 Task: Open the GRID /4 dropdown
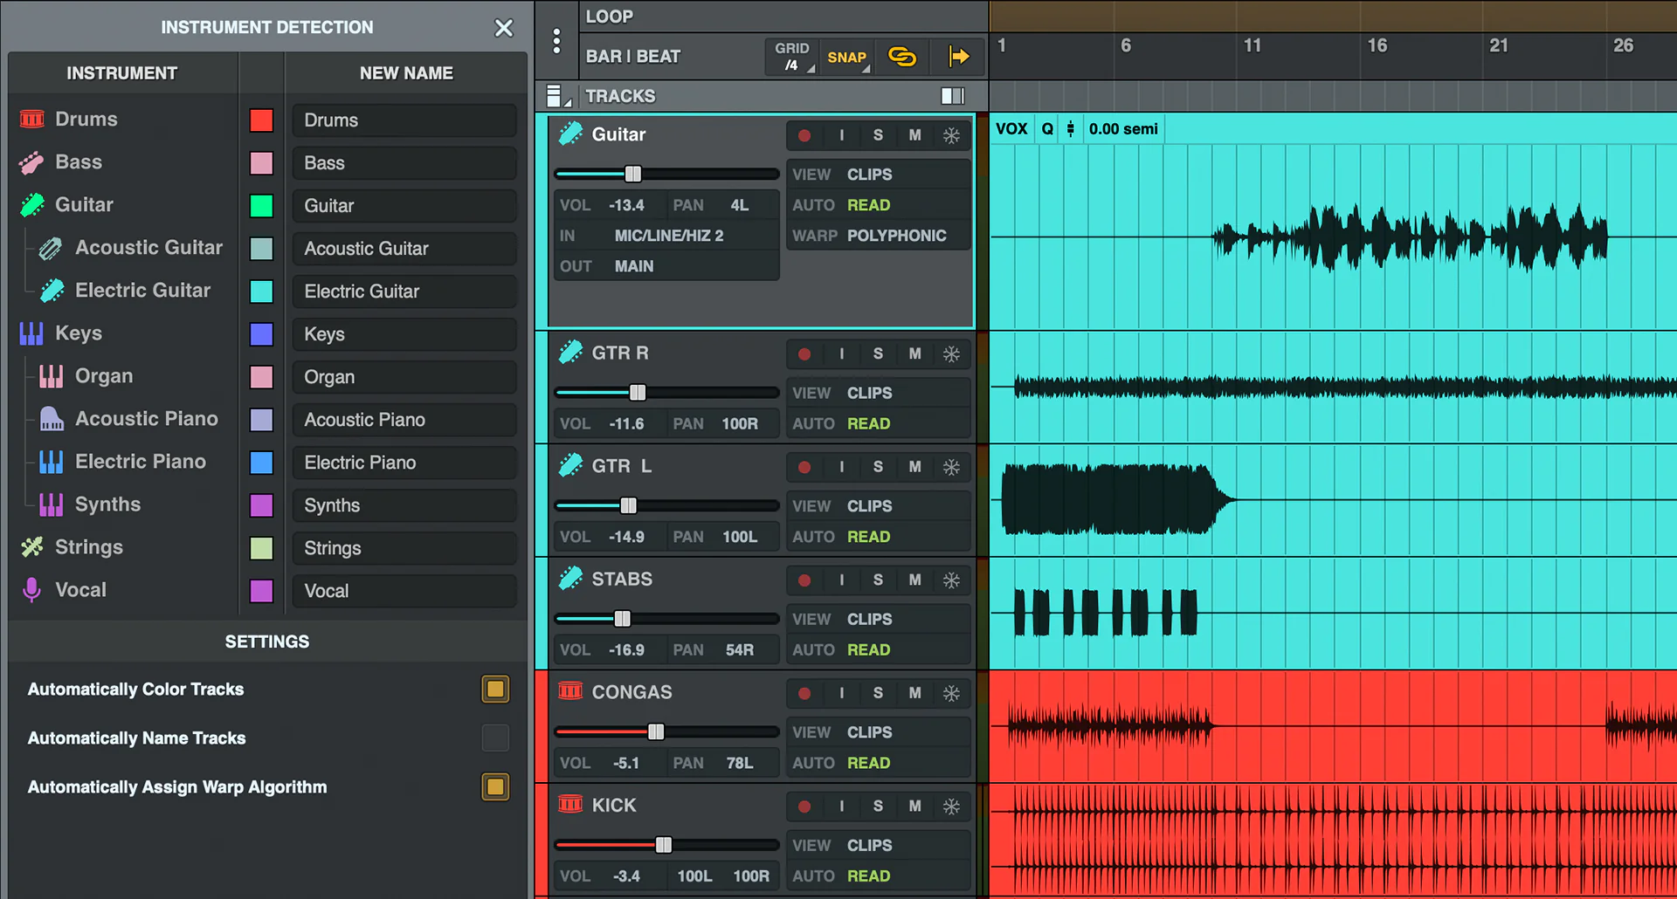coord(791,57)
